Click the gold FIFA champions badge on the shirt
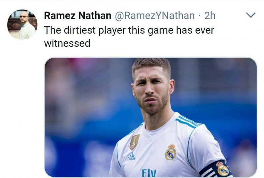 134,142
